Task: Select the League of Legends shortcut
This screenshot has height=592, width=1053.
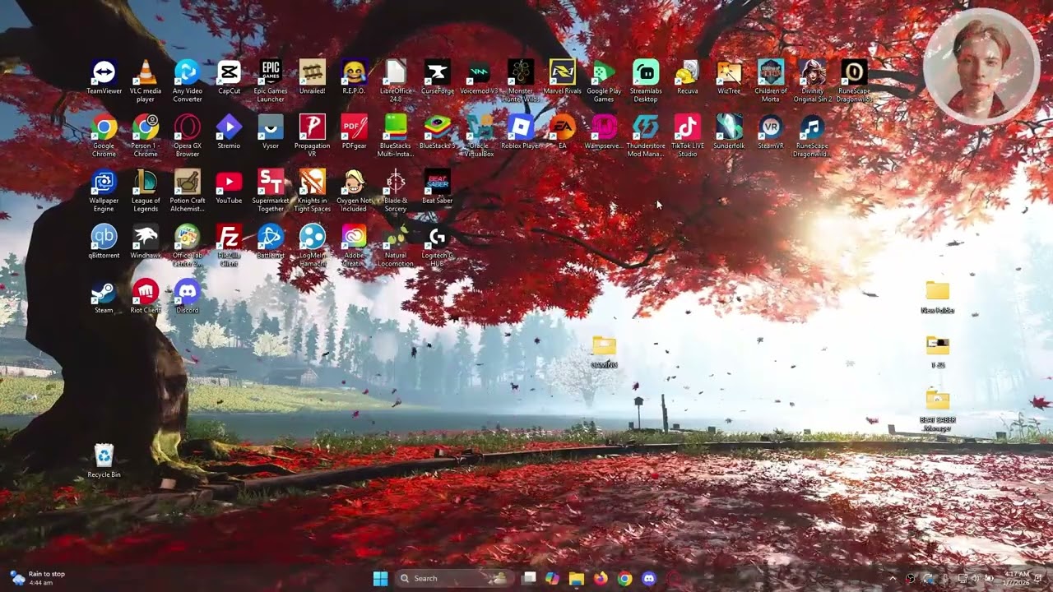Action: click(146, 183)
